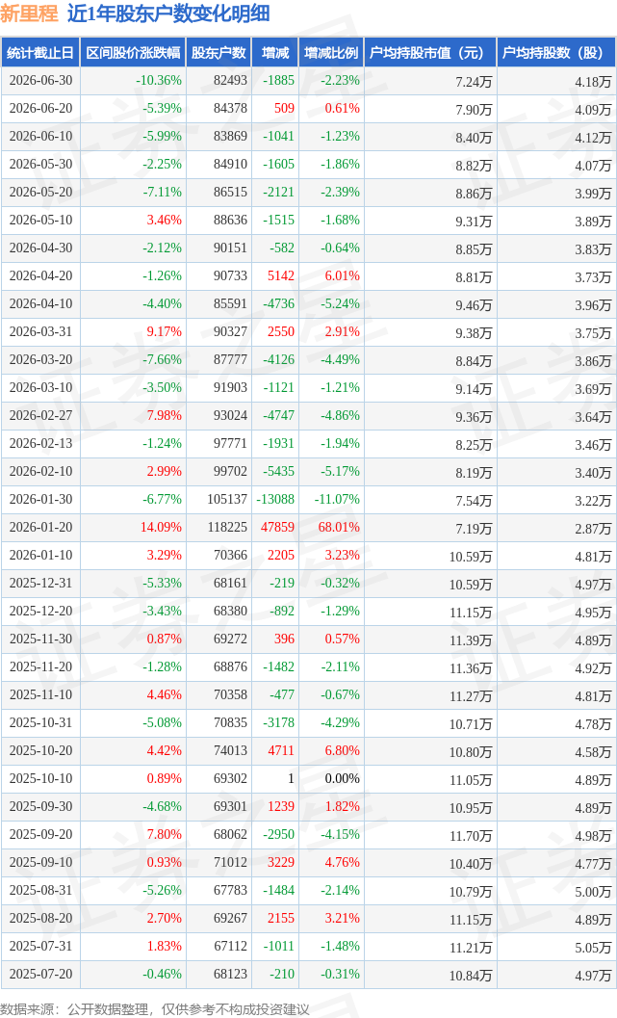Image resolution: width=617 pixels, height=1018 pixels.
Task: Click the 近1年股东户数变化明细 heading
Action: coord(168,13)
